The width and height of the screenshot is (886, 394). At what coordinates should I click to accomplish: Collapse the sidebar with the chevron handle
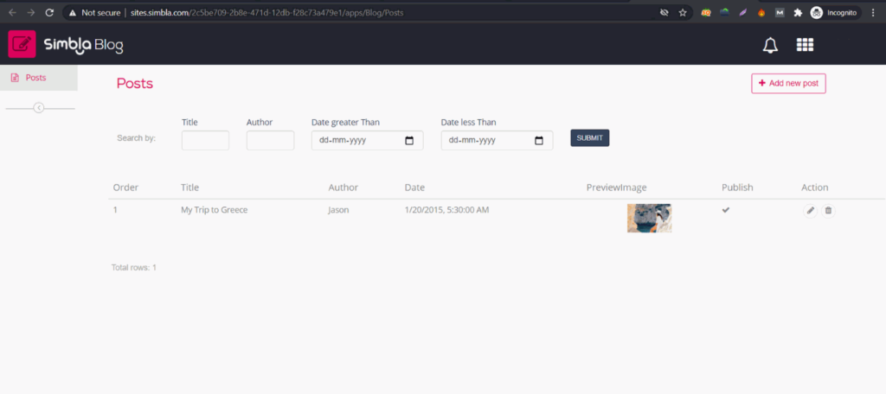[x=38, y=108]
